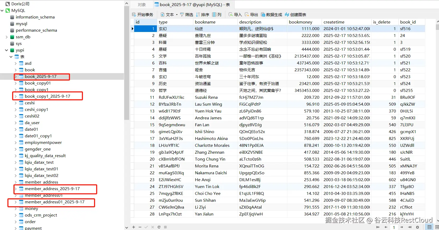Select the book_2025-9-17 @yupi tab
The height and width of the screenshot is (230, 439).
click(194, 5)
